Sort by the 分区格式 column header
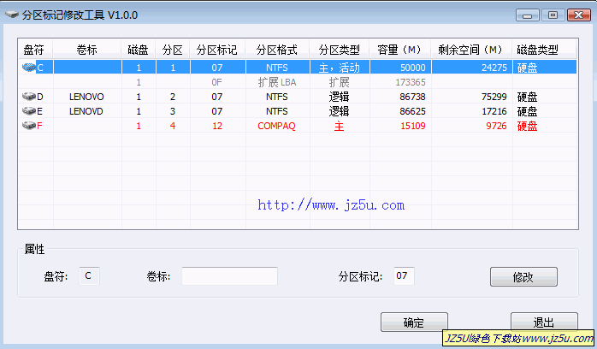 (278, 50)
